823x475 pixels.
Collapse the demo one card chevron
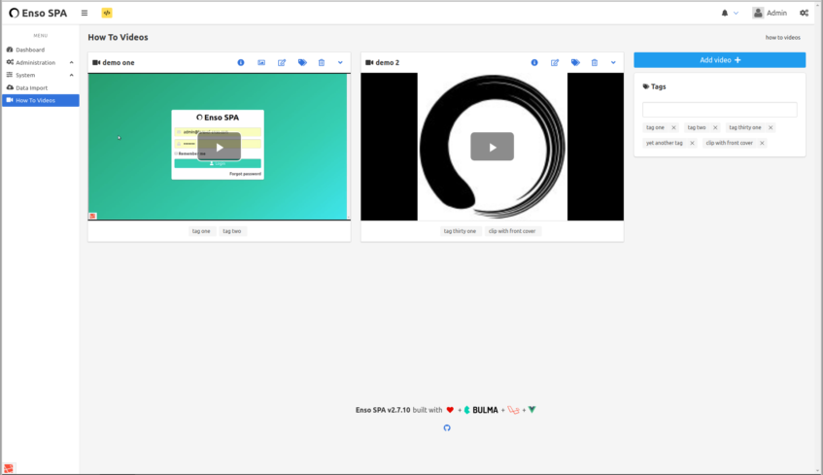[x=340, y=62]
